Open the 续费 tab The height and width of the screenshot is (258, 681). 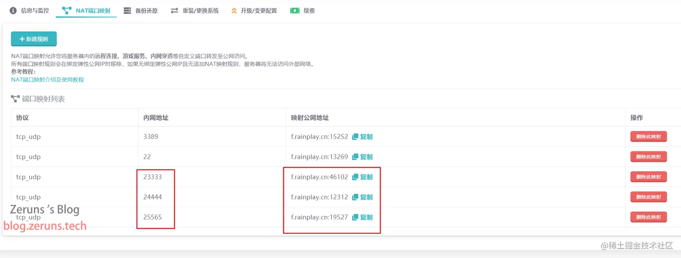pos(303,10)
